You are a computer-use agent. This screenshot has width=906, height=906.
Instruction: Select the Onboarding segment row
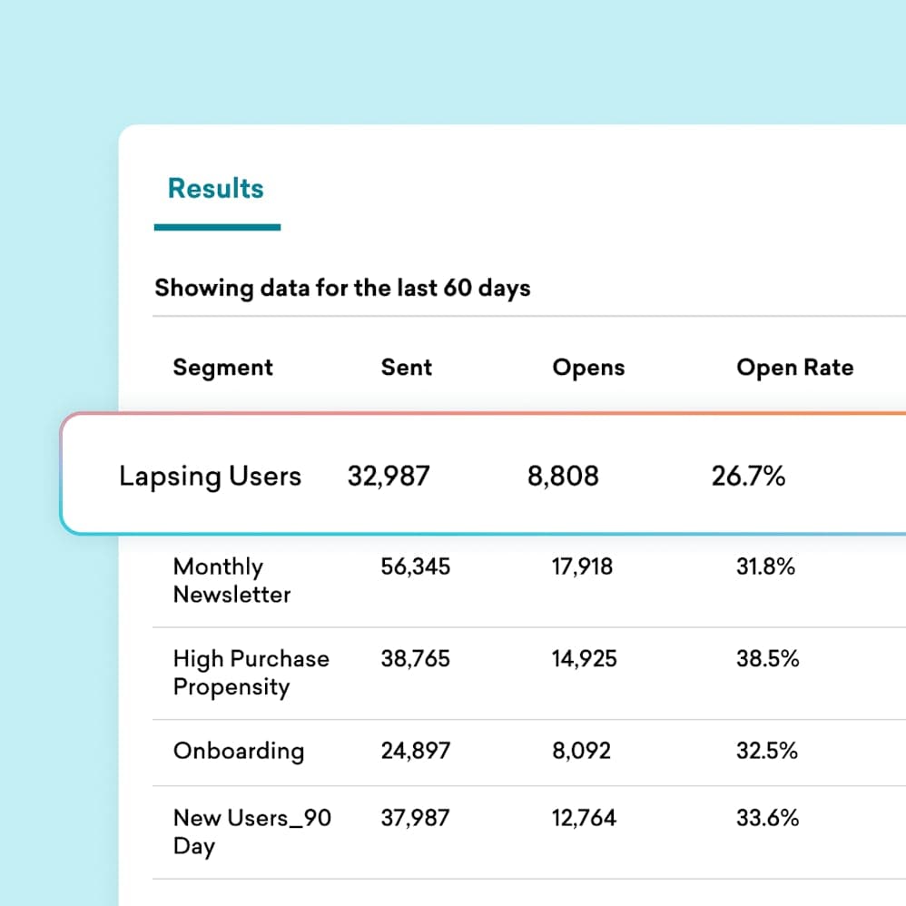(238, 751)
